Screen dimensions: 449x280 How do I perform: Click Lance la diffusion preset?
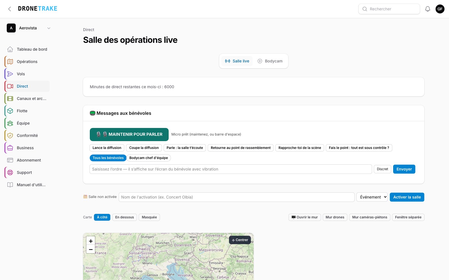pos(107,148)
